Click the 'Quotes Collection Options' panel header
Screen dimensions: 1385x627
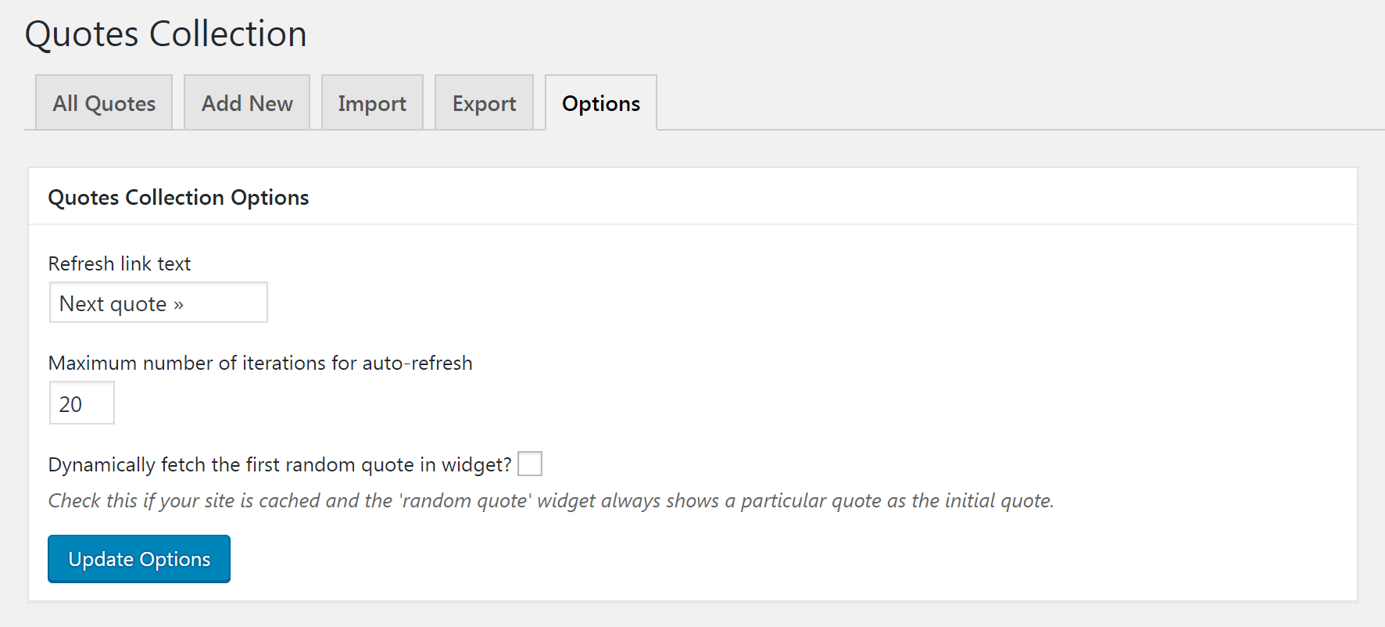point(178,197)
